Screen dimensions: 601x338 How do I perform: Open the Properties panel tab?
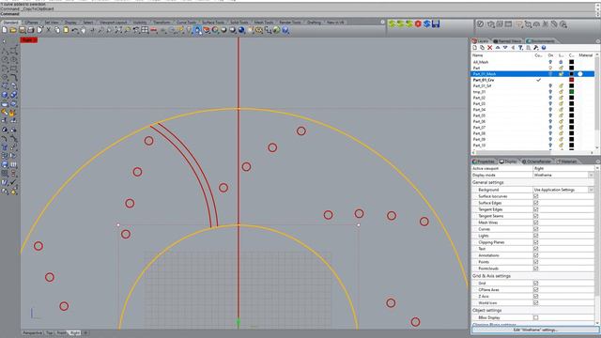[484, 161]
